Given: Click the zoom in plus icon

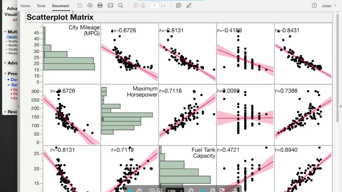Looking at the screenshot, I should (159, 190).
